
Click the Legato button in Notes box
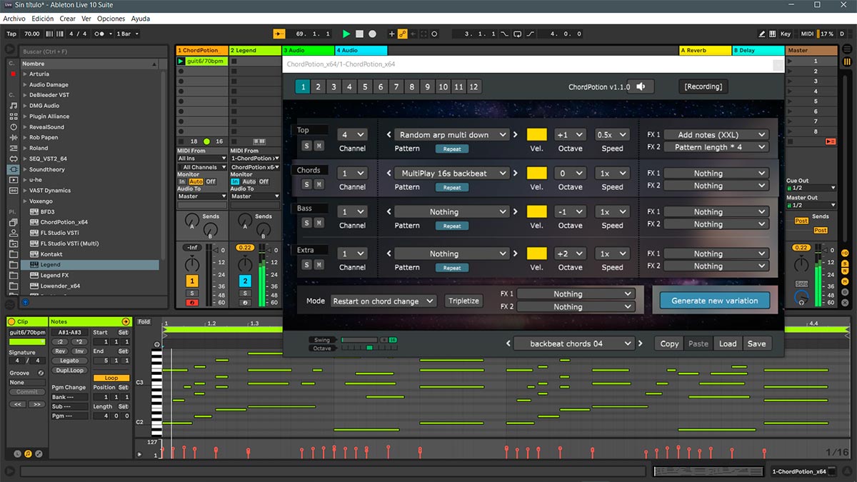[69, 361]
